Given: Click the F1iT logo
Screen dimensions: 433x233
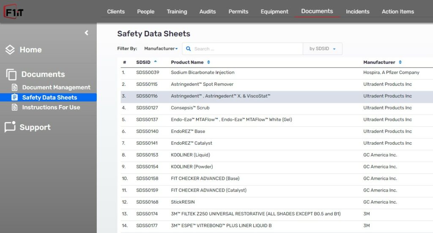Looking at the screenshot, I should [x=14, y=11].
